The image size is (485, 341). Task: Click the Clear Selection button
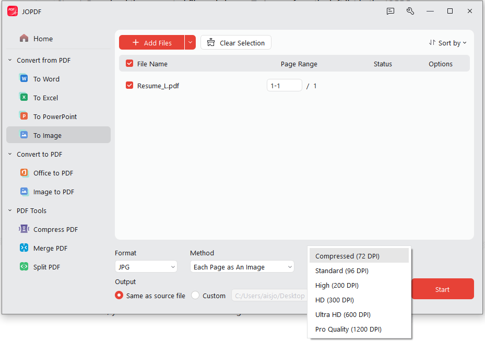[x=236, y=42]
